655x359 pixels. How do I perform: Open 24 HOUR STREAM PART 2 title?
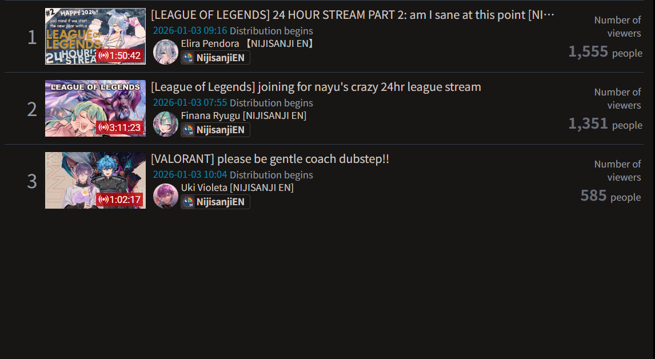[353, 15]
